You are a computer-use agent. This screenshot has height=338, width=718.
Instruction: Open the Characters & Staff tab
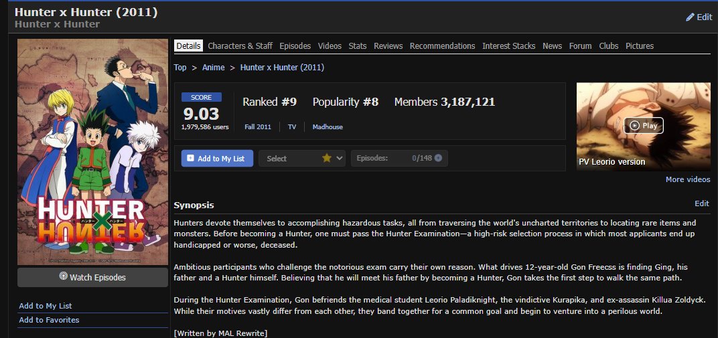[240, 46]
